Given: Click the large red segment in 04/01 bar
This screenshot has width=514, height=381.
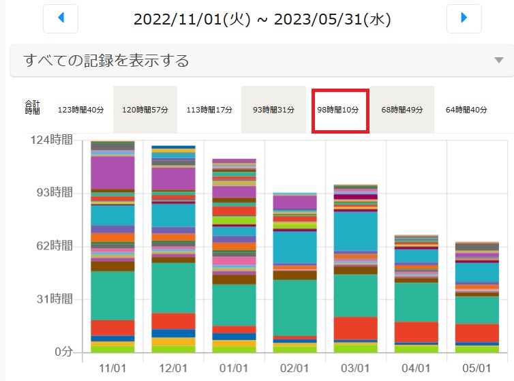Looking at the screenshot, I should pos(417,332).
